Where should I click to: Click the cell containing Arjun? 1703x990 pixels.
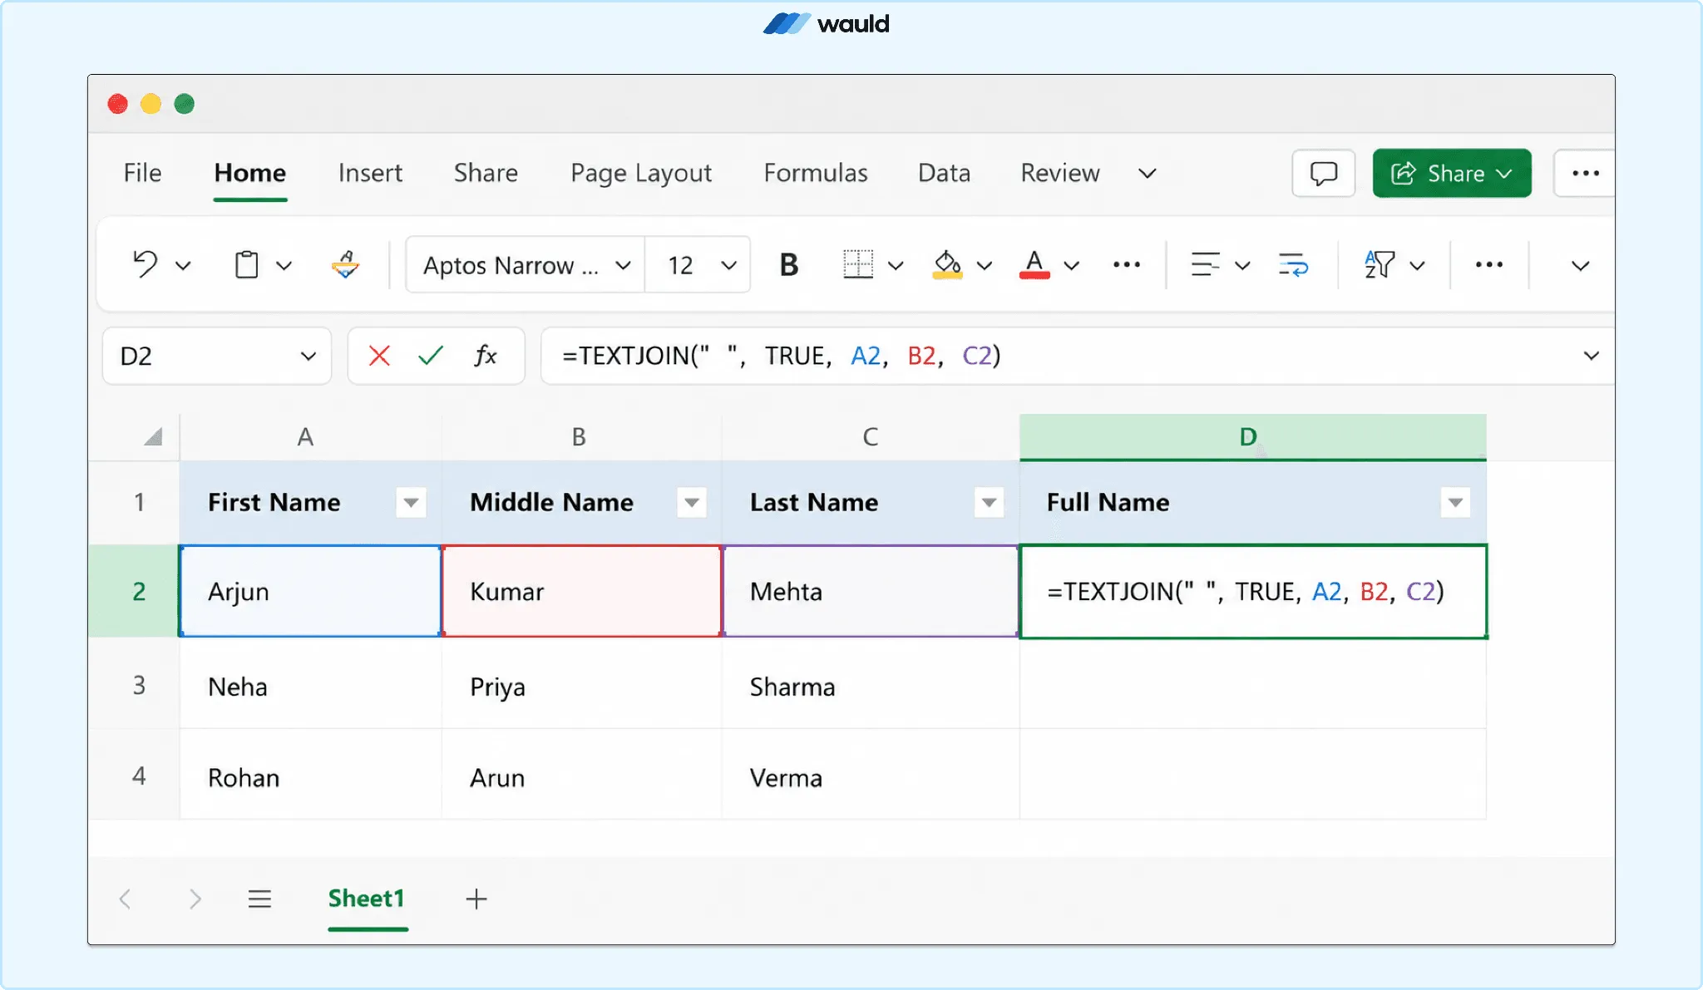309,591
